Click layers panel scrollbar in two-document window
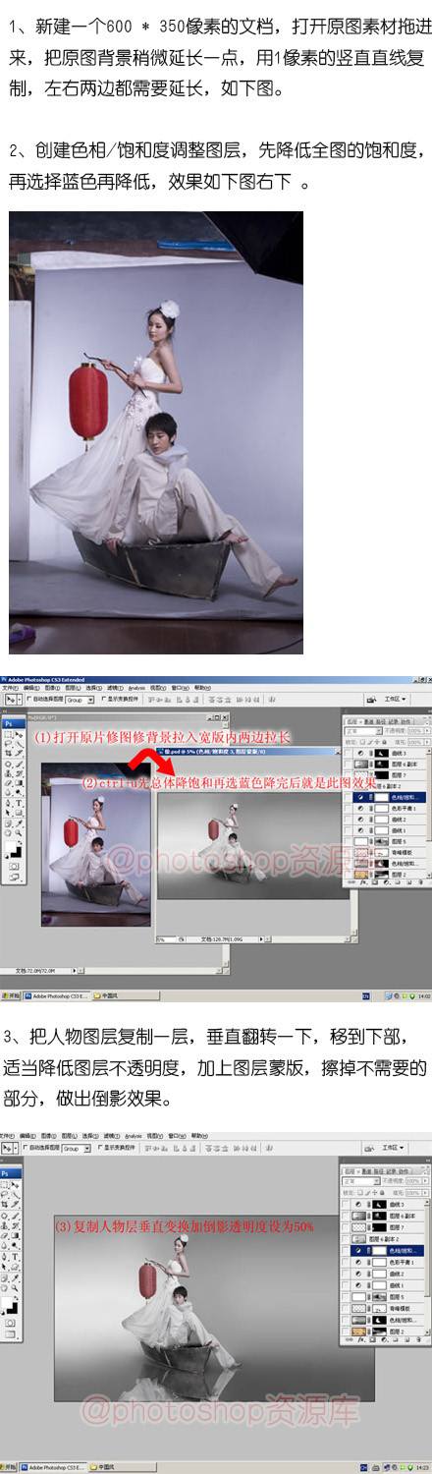432x1474 pixels. 429,814
